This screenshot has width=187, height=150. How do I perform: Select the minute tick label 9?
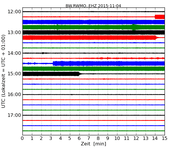[x=108, y=138]
